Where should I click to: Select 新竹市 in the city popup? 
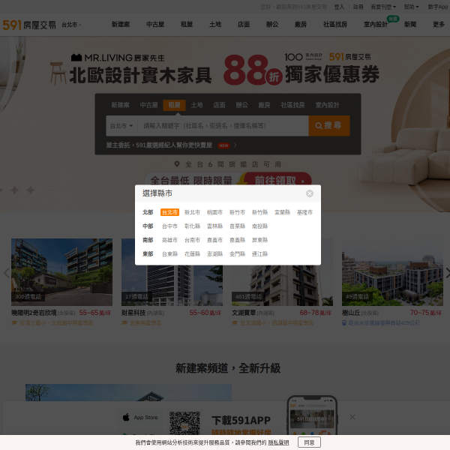pyautogui.click(x=237, y=212)
